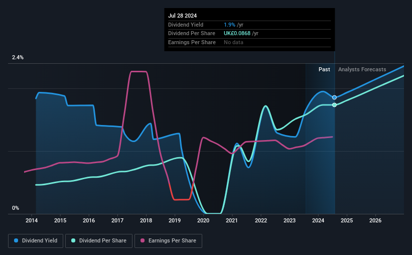Screen dimensions: 412x255
Task: Click the blue Dividend Yield legend dot
Action: point(16,240)
